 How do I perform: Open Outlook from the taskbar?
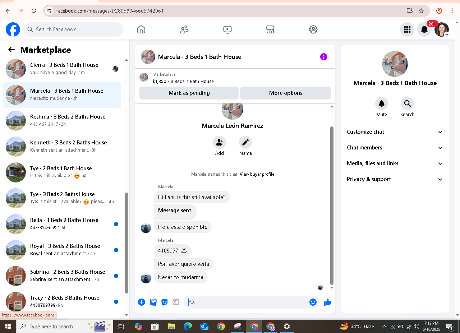(204, 327)
